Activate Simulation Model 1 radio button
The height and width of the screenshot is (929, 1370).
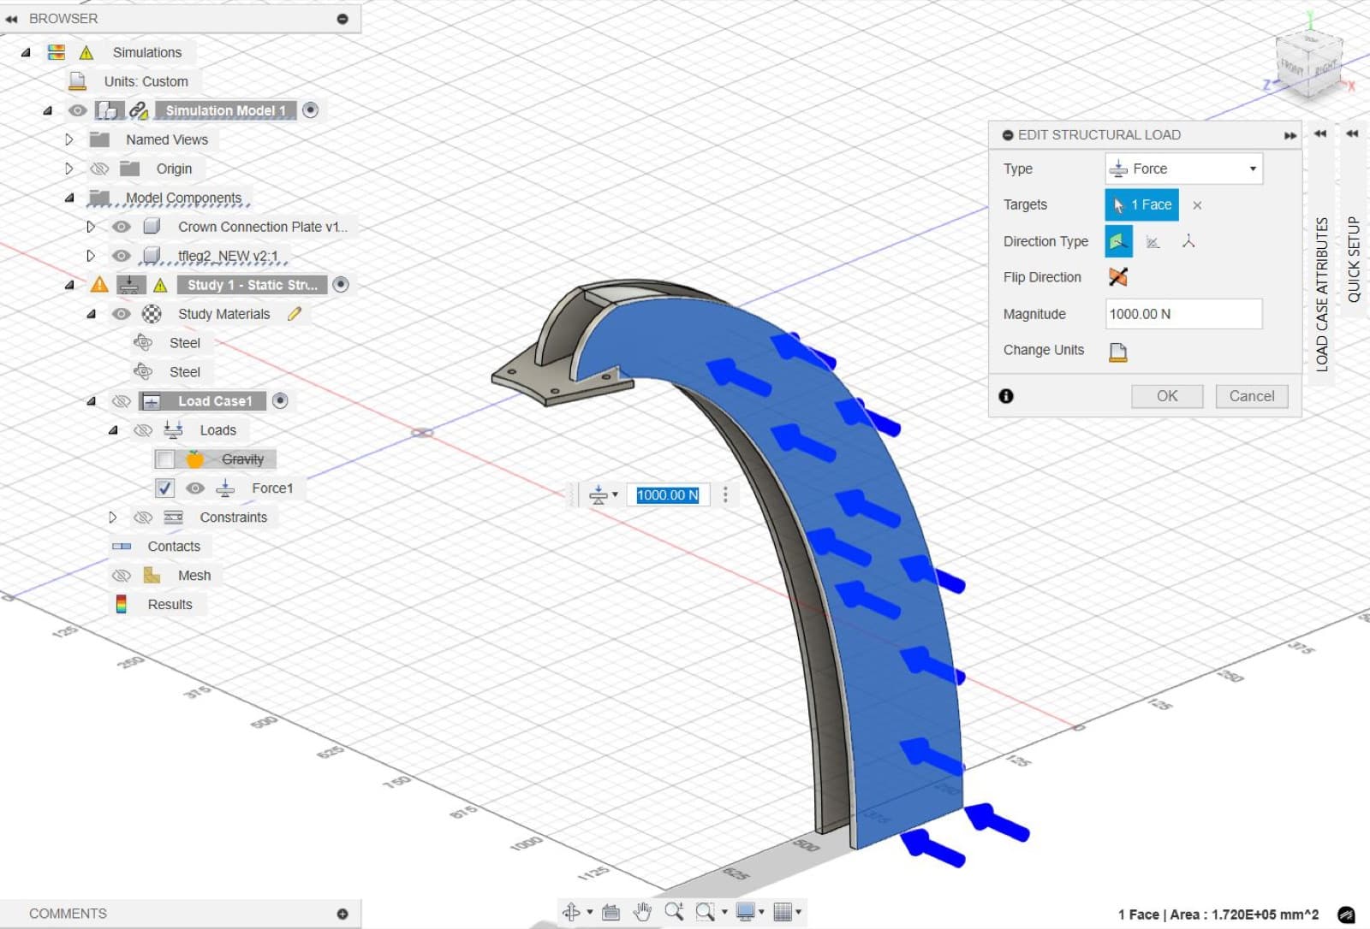(x=311, y=110)
